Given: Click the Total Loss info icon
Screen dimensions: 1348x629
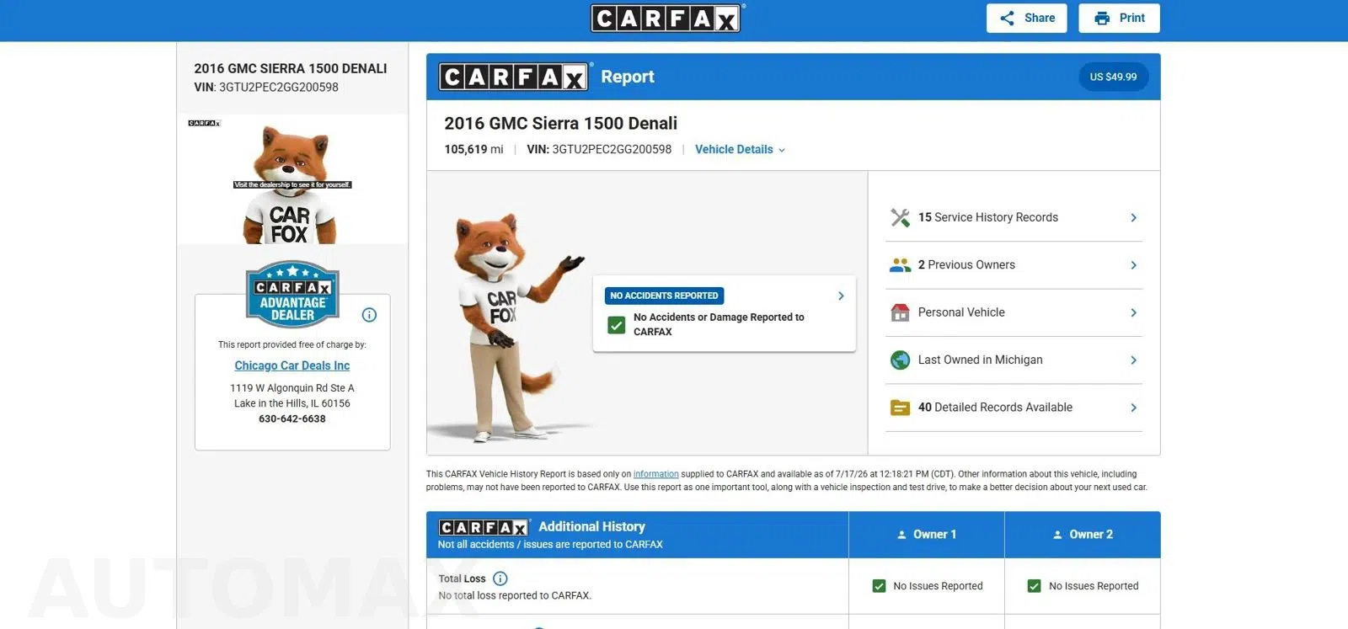Looking at the screenshot, I should 500,578.
